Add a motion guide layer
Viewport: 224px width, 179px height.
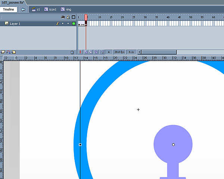pyautogui.click(x=8, y=52)
